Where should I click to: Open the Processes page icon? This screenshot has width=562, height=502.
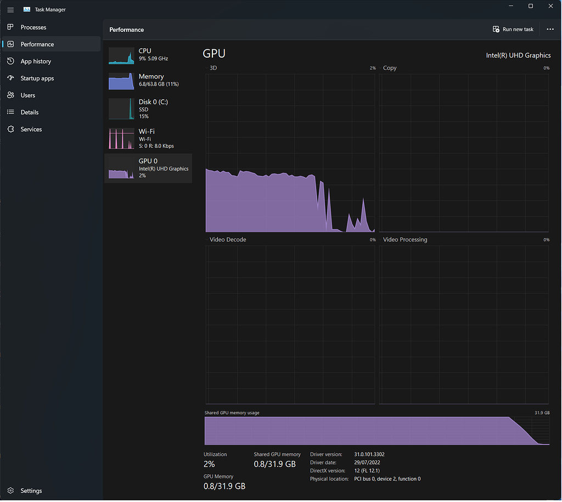(10, 27)
